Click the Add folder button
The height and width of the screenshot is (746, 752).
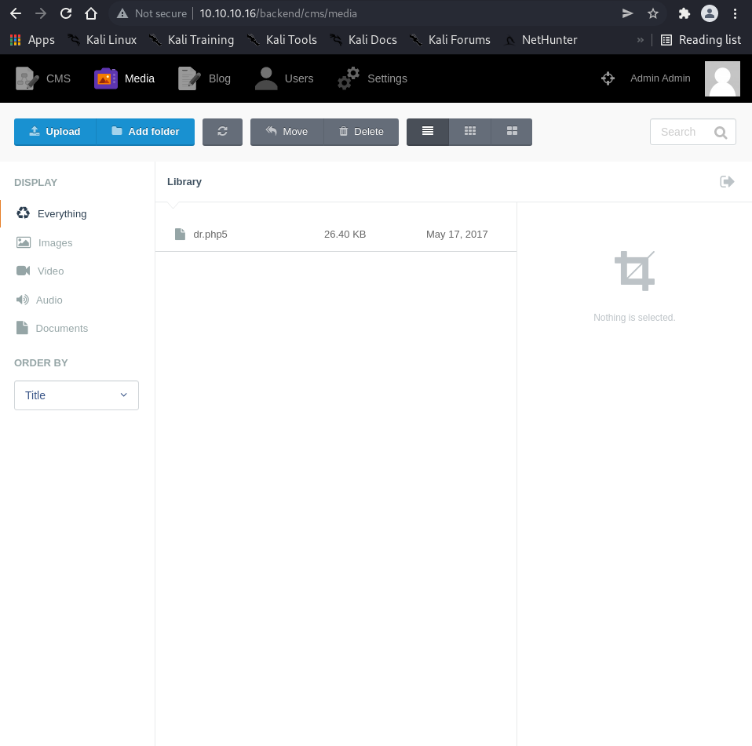click(145, 132)
